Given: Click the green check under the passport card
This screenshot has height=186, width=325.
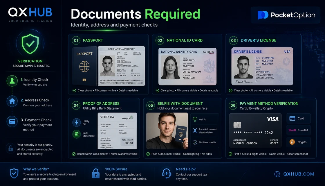Looking at the screenshot, I should point(74,90).
